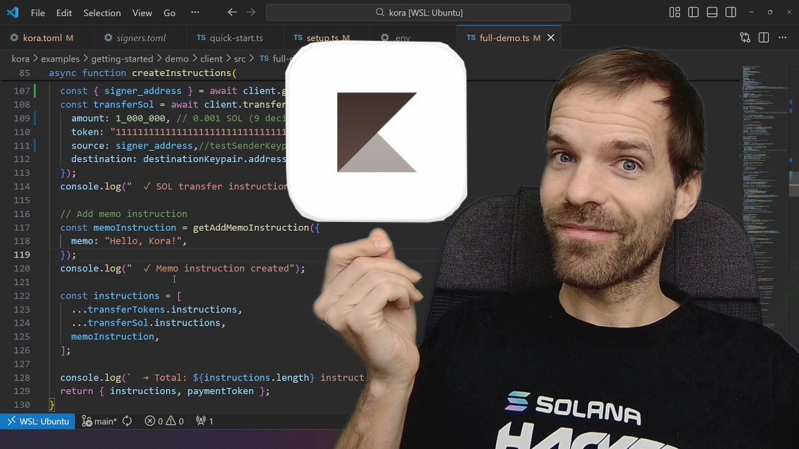The height and width of the screenshot is (449, 799).
Task: Expand the getting-started breadcrumb
Action: (x=122, y=59)
